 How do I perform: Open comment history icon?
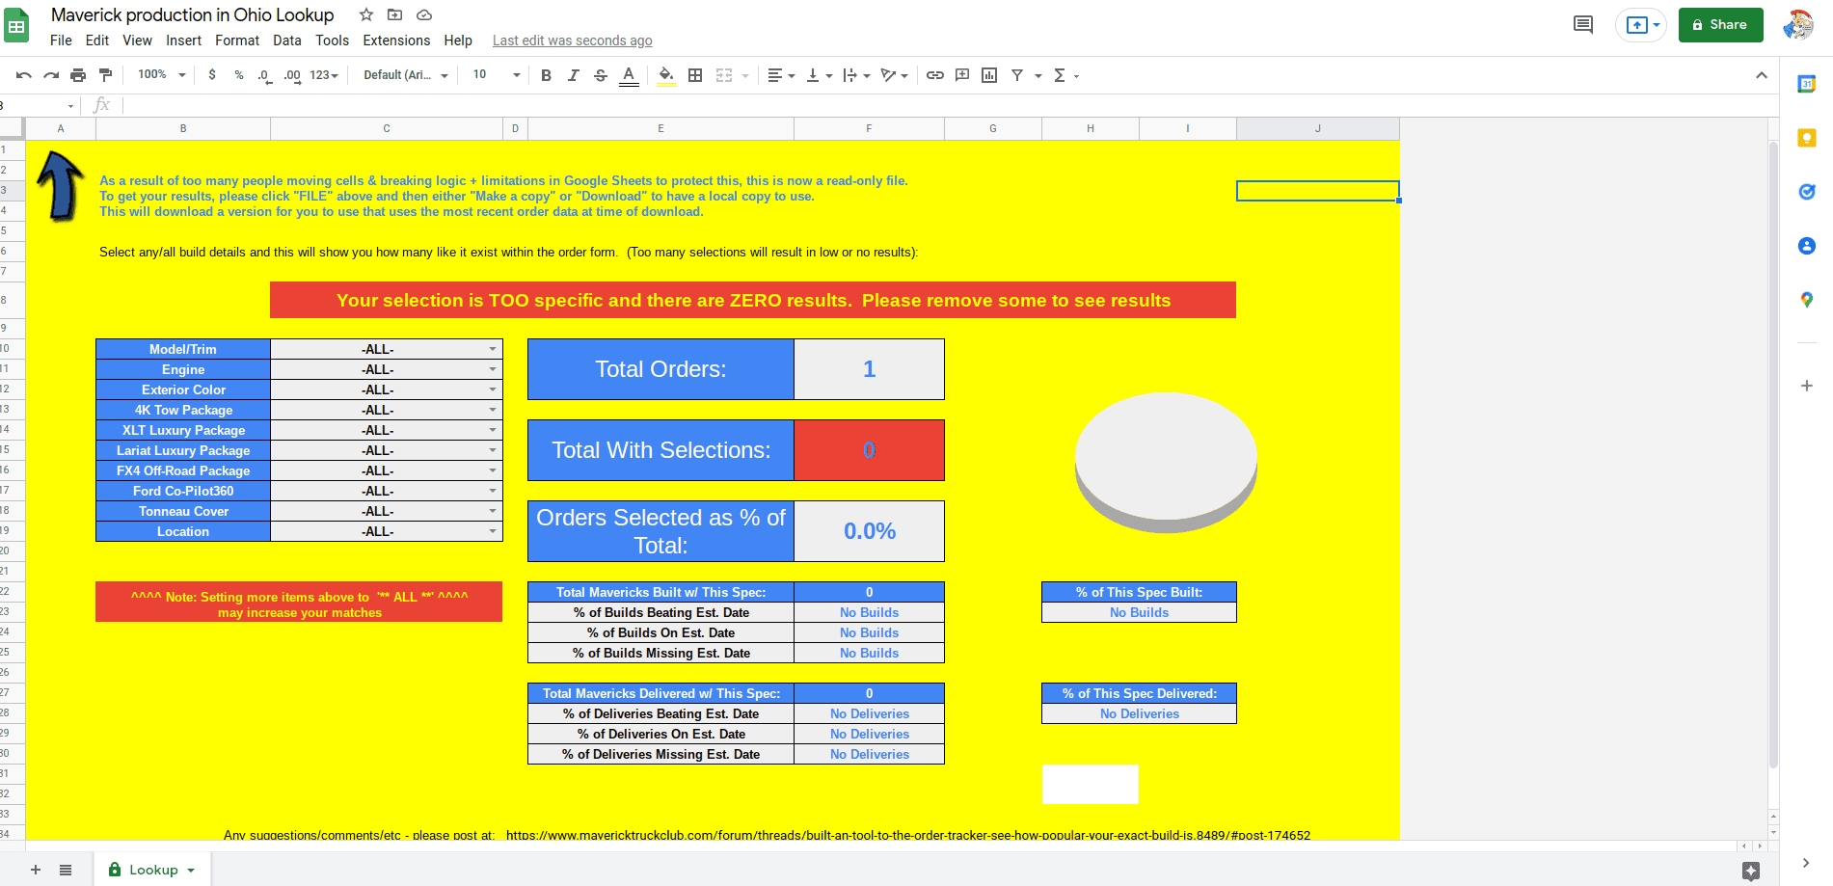click(x=1583, y=25)
